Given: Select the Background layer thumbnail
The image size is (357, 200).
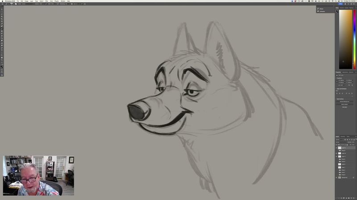Looking at the screenshot, I should (340, 177).
